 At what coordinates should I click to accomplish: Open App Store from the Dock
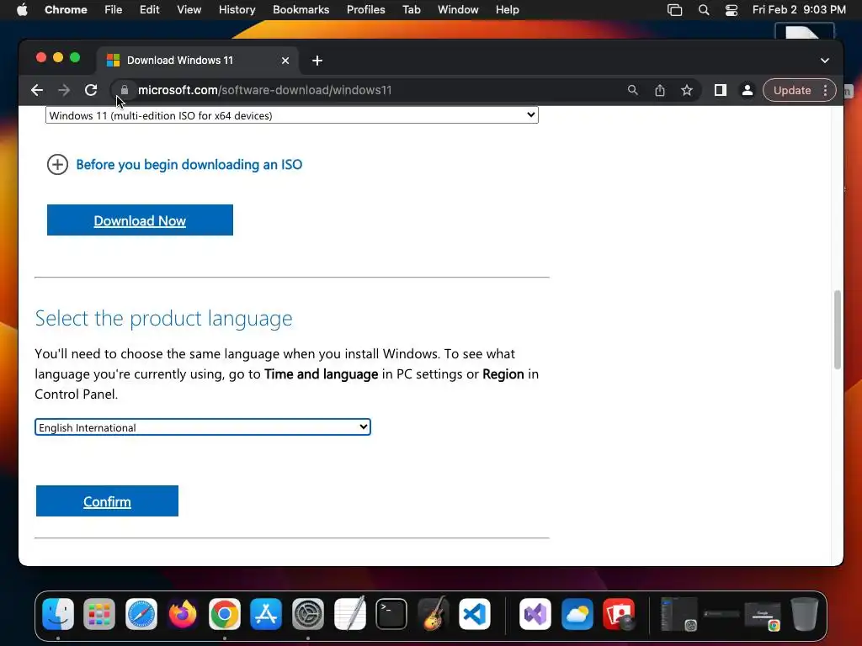(x=266, y=613)
